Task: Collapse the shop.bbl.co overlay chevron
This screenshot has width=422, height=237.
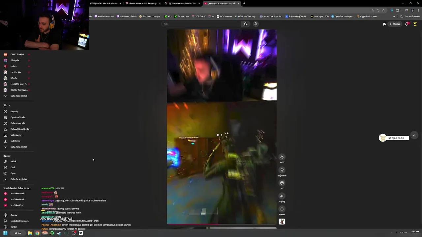Action: click(x=414, y=135)
